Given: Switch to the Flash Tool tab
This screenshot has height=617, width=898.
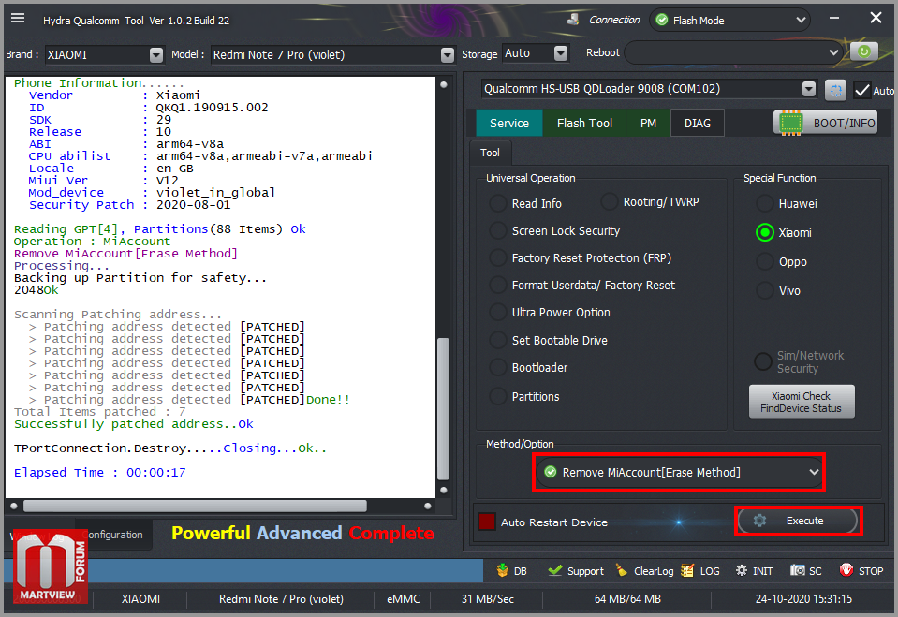Looking at the screenshot, I should [584, 123].
